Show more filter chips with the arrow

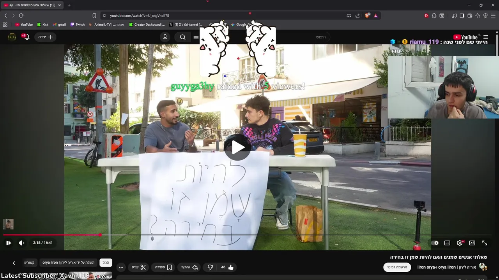click(x=14, y=263)
